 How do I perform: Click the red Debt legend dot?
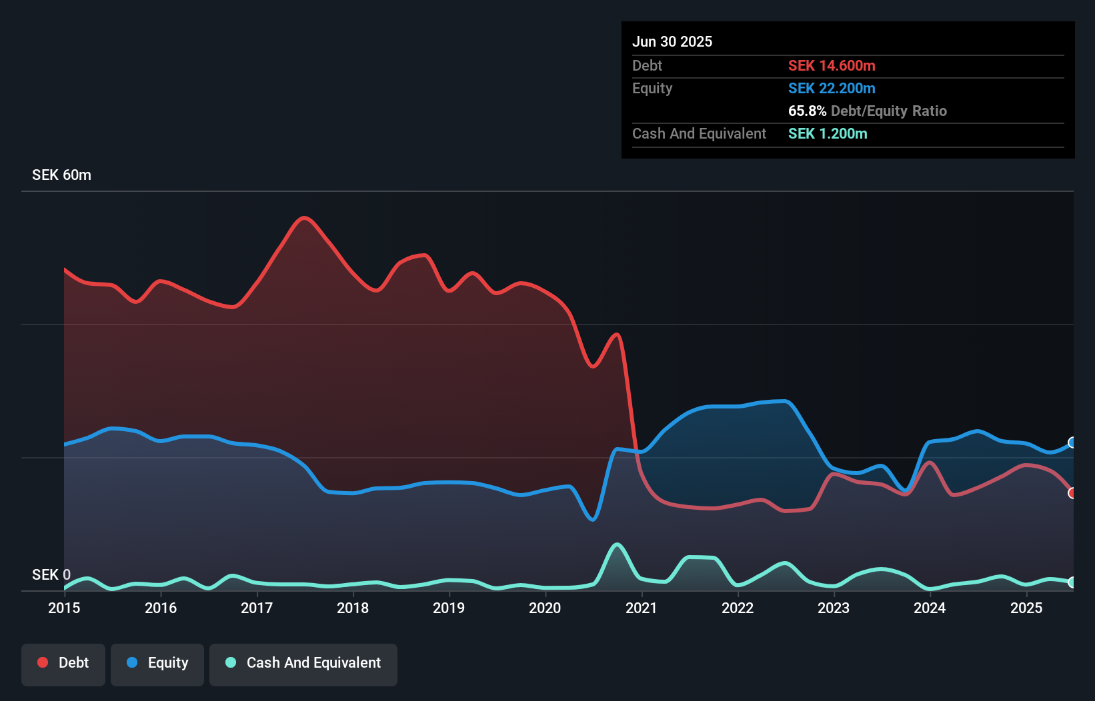click(x=42, y=662)
